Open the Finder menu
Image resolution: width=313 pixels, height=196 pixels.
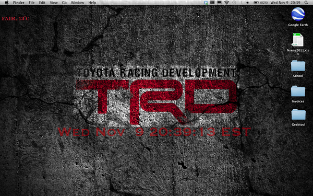(19, 3)
